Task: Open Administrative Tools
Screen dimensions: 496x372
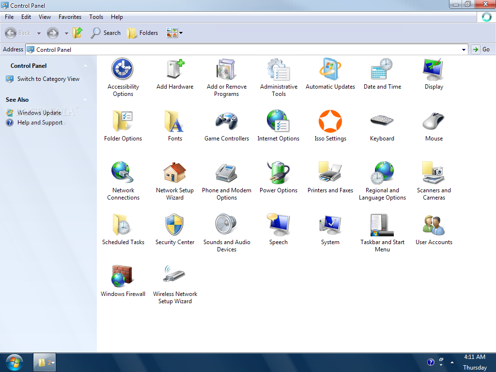Action: coord(279,77)
